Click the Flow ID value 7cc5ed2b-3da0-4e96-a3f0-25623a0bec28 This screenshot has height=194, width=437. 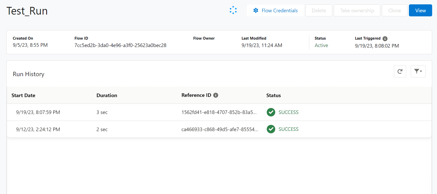point(120,45)
